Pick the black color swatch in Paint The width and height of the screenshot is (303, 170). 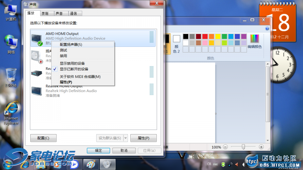tap(186, 36)
